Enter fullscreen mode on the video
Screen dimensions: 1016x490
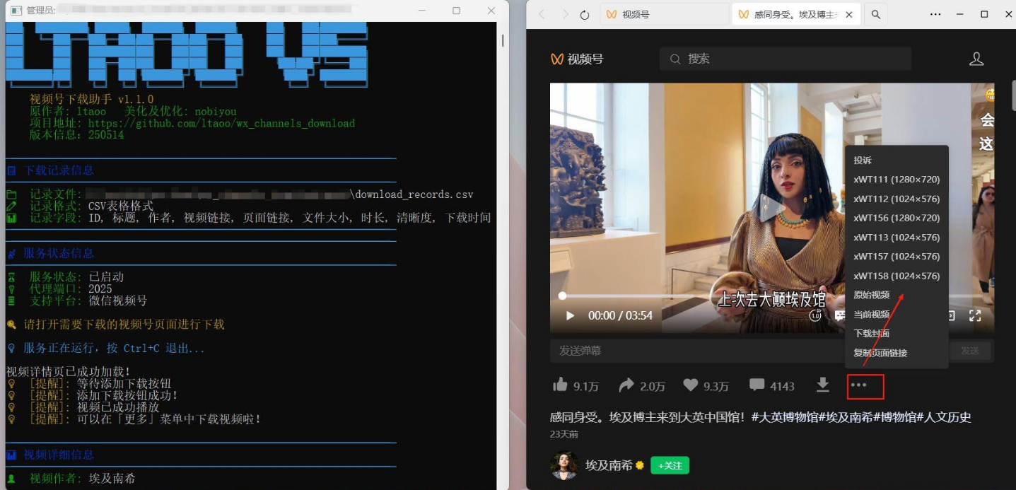point(975,315)
